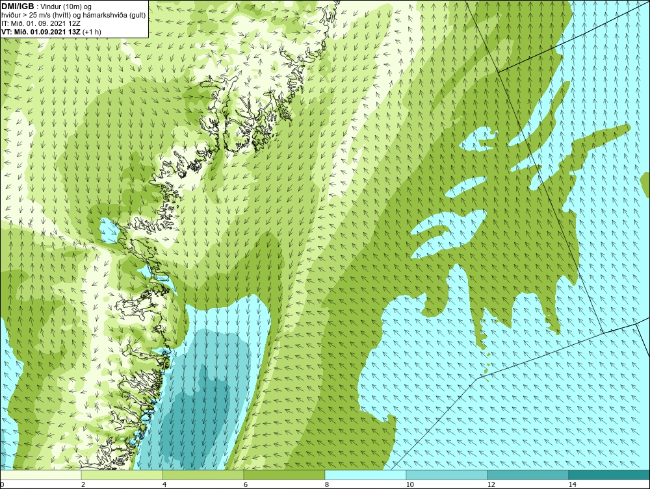650x489 pixels.
Task: Click the dark teal swatch above 14 m/s
Action: coord(610,475)
